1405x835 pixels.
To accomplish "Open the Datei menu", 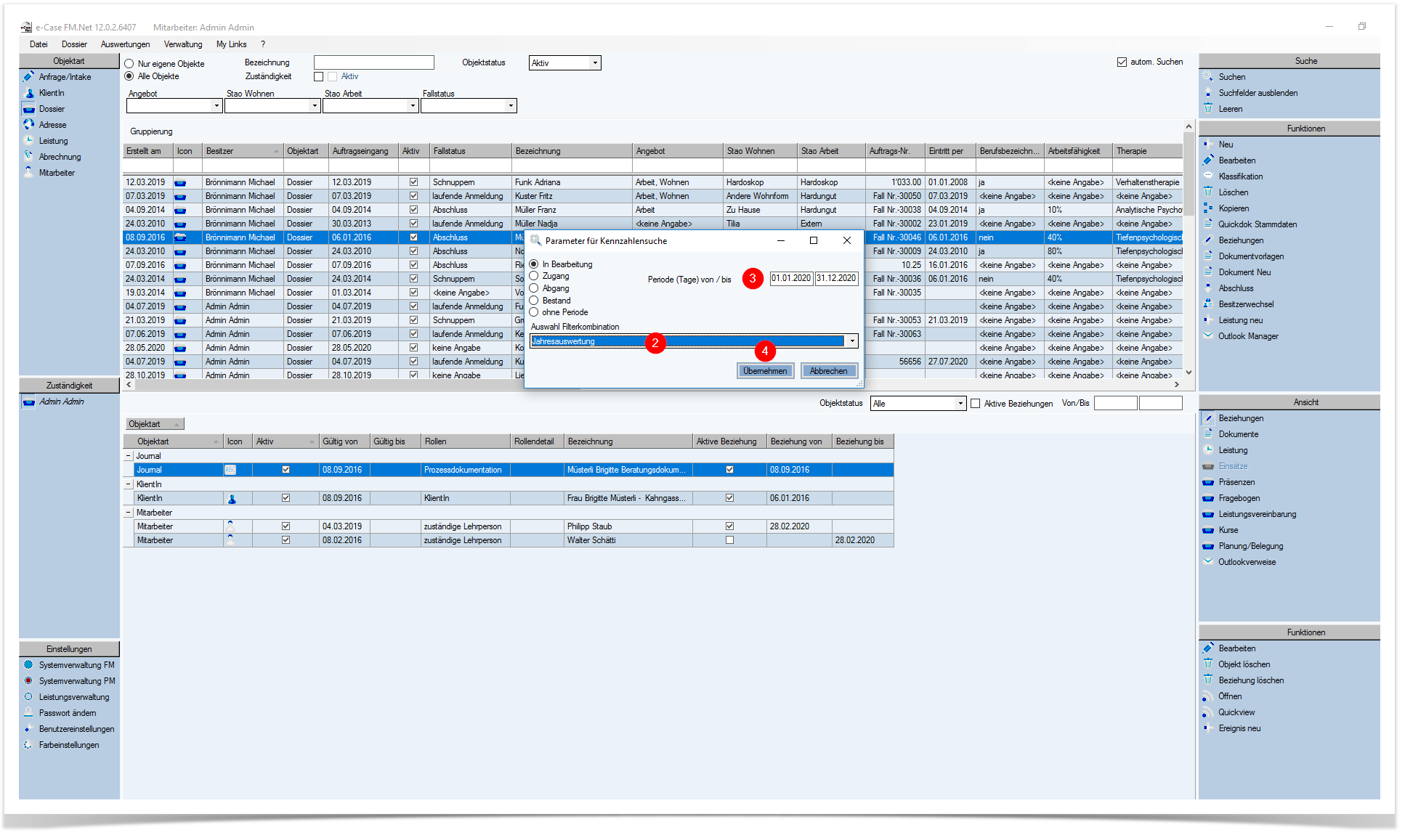I will 39,44.
